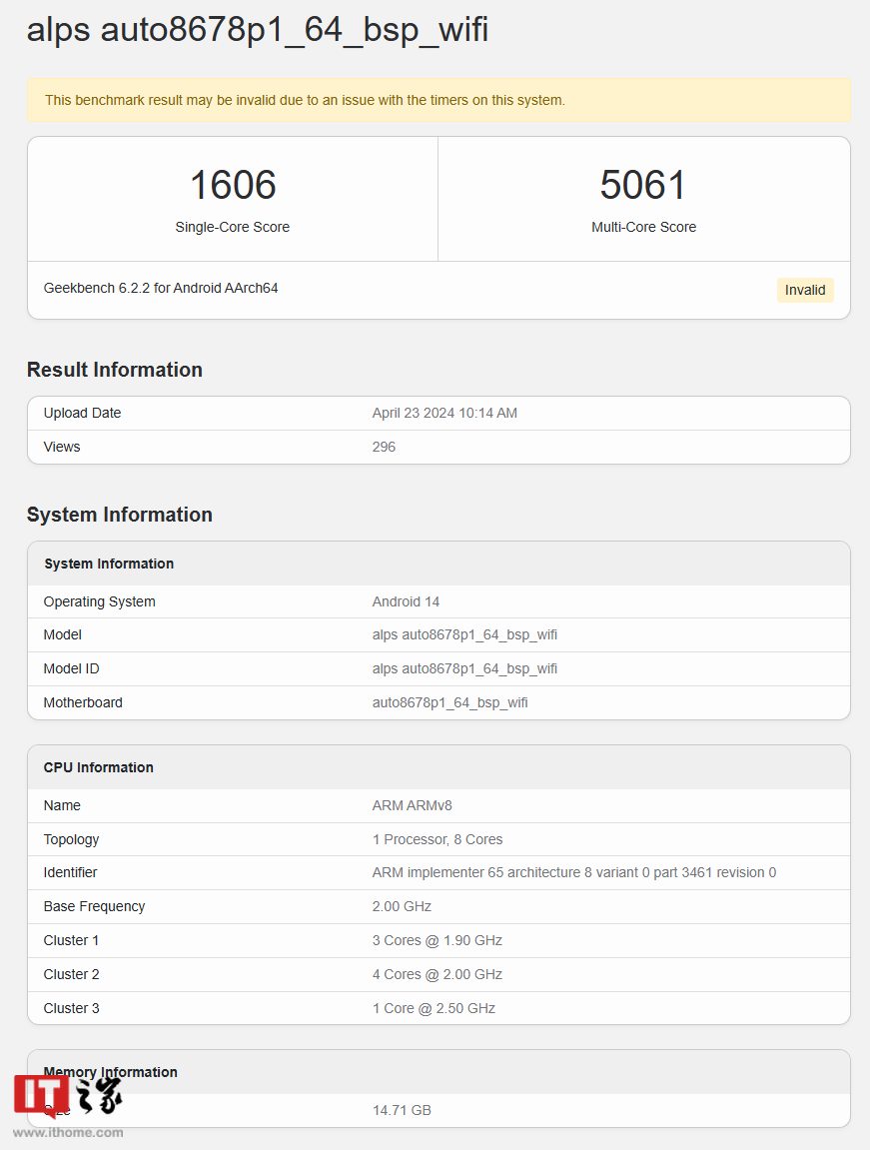Image resolution: width=870 pixels, height=1150 pixels.
Task: Select the Geekbench 6.2.2 version text
Action: click(x=161, y=288)
